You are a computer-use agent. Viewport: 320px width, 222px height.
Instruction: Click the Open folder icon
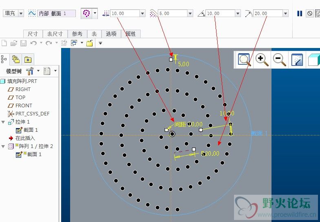tap(14, 43)
